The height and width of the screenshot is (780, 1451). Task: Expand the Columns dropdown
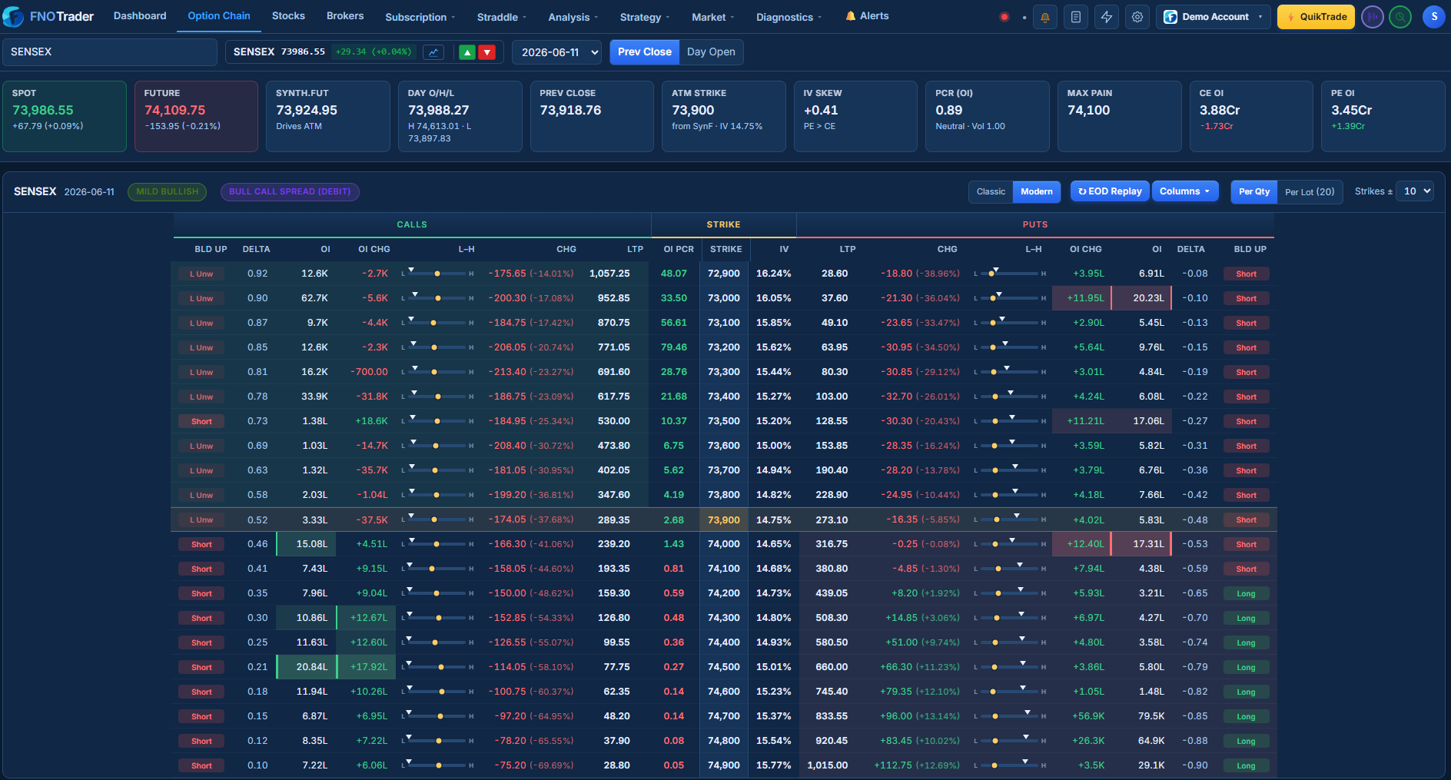pos(1185,191)
